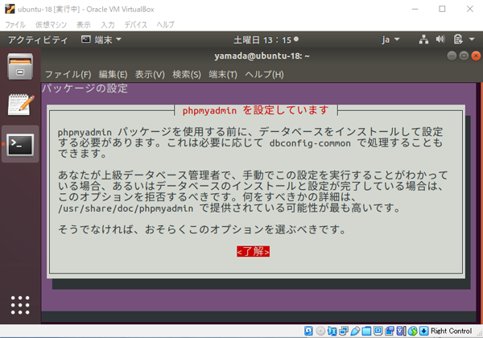
Task: Open the Text Editor from the Ubuntu dock
Action: pos(21,105)
